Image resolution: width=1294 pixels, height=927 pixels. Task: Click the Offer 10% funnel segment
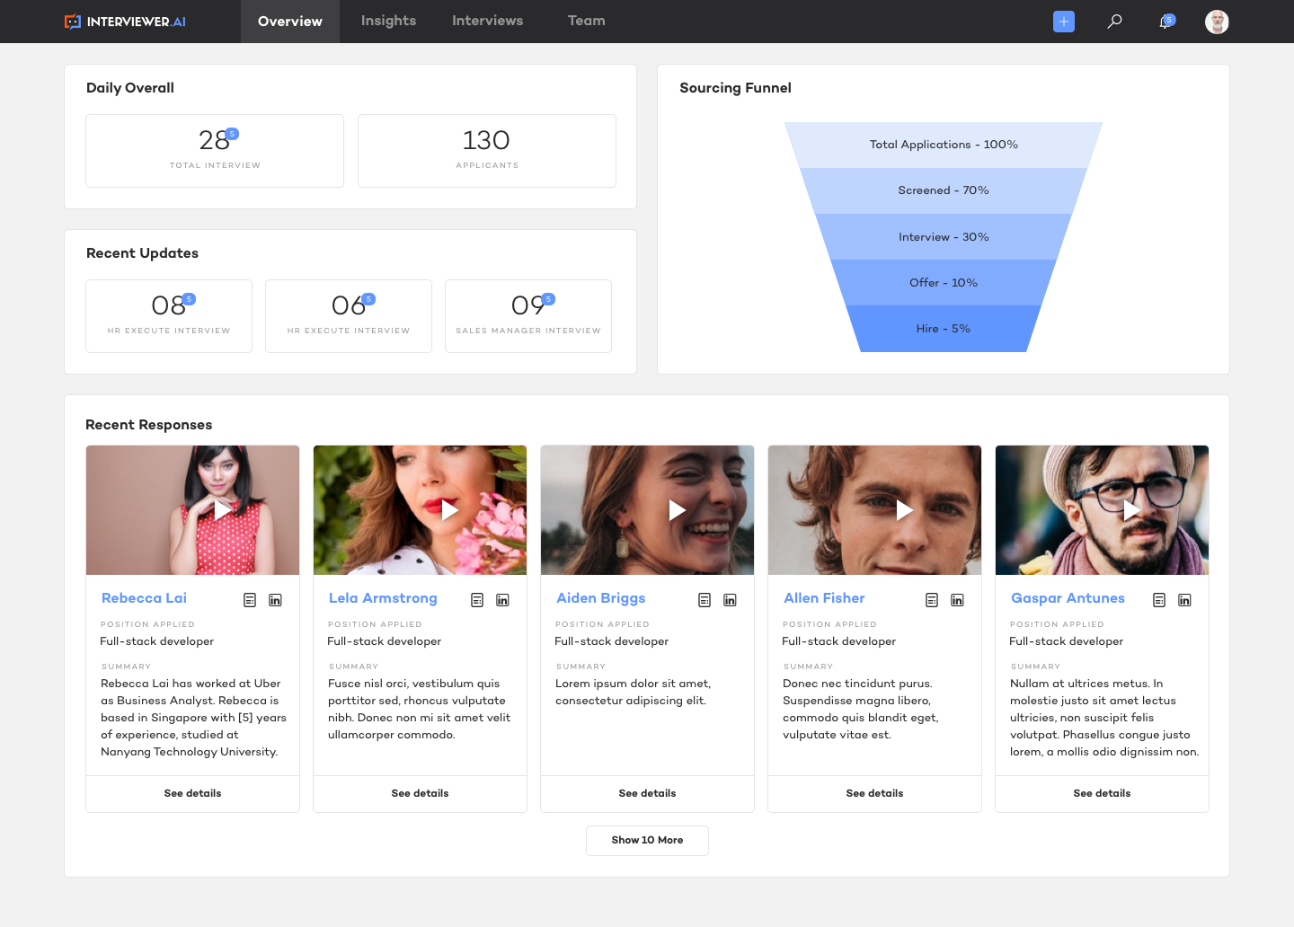pyautogui.click(x=944, y=283)
